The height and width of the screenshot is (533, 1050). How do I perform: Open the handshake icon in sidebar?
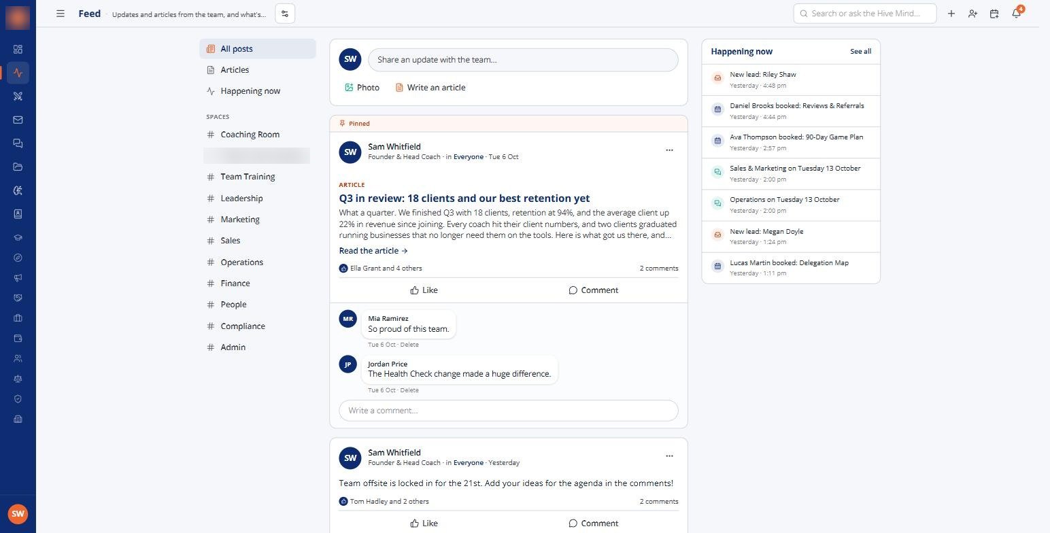18,298
